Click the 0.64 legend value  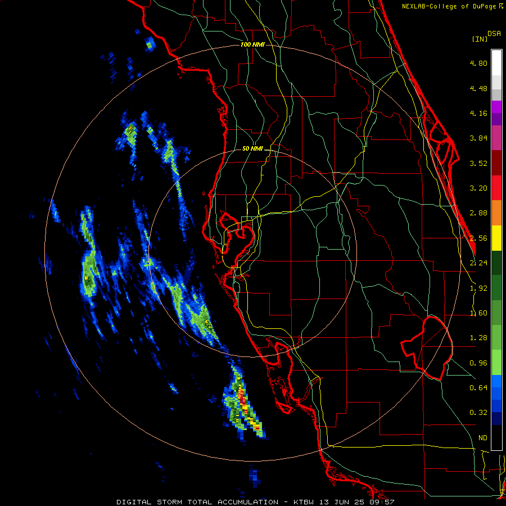click(x=478, y=387)
